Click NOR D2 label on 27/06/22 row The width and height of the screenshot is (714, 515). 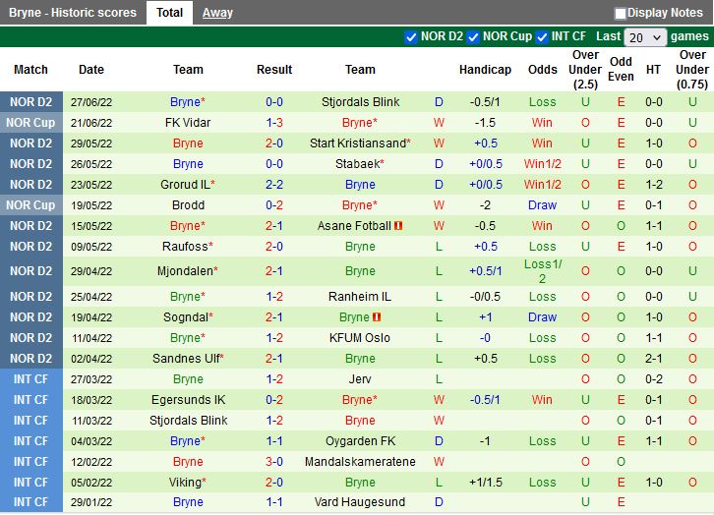[x=30, y=102]
